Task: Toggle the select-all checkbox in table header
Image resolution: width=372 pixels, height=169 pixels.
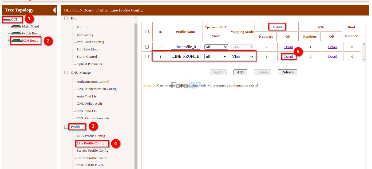Action: 147,32
